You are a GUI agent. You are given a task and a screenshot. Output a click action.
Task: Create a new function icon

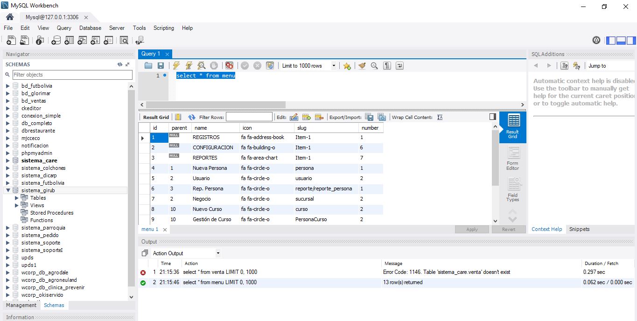(108, 41)
